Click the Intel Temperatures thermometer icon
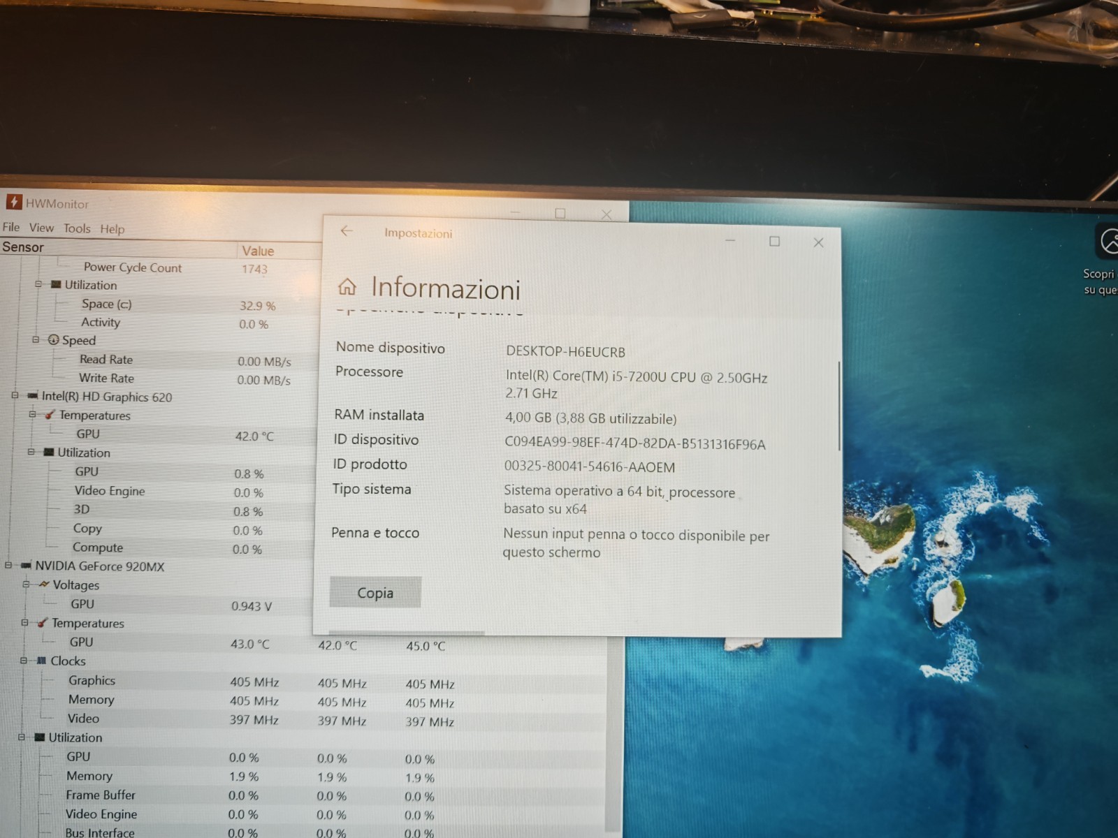Image resolution: width=1118 pixels, height=838 pixels. point(50,415)
